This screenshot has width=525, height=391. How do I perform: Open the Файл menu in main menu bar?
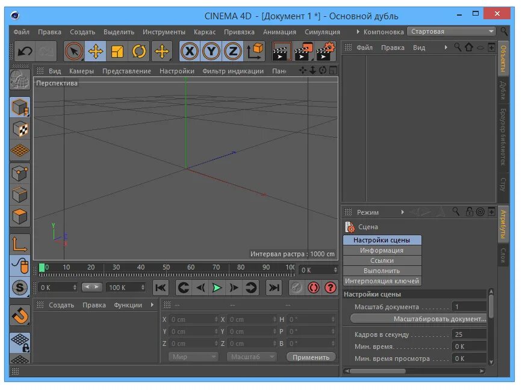click(22, 32)
